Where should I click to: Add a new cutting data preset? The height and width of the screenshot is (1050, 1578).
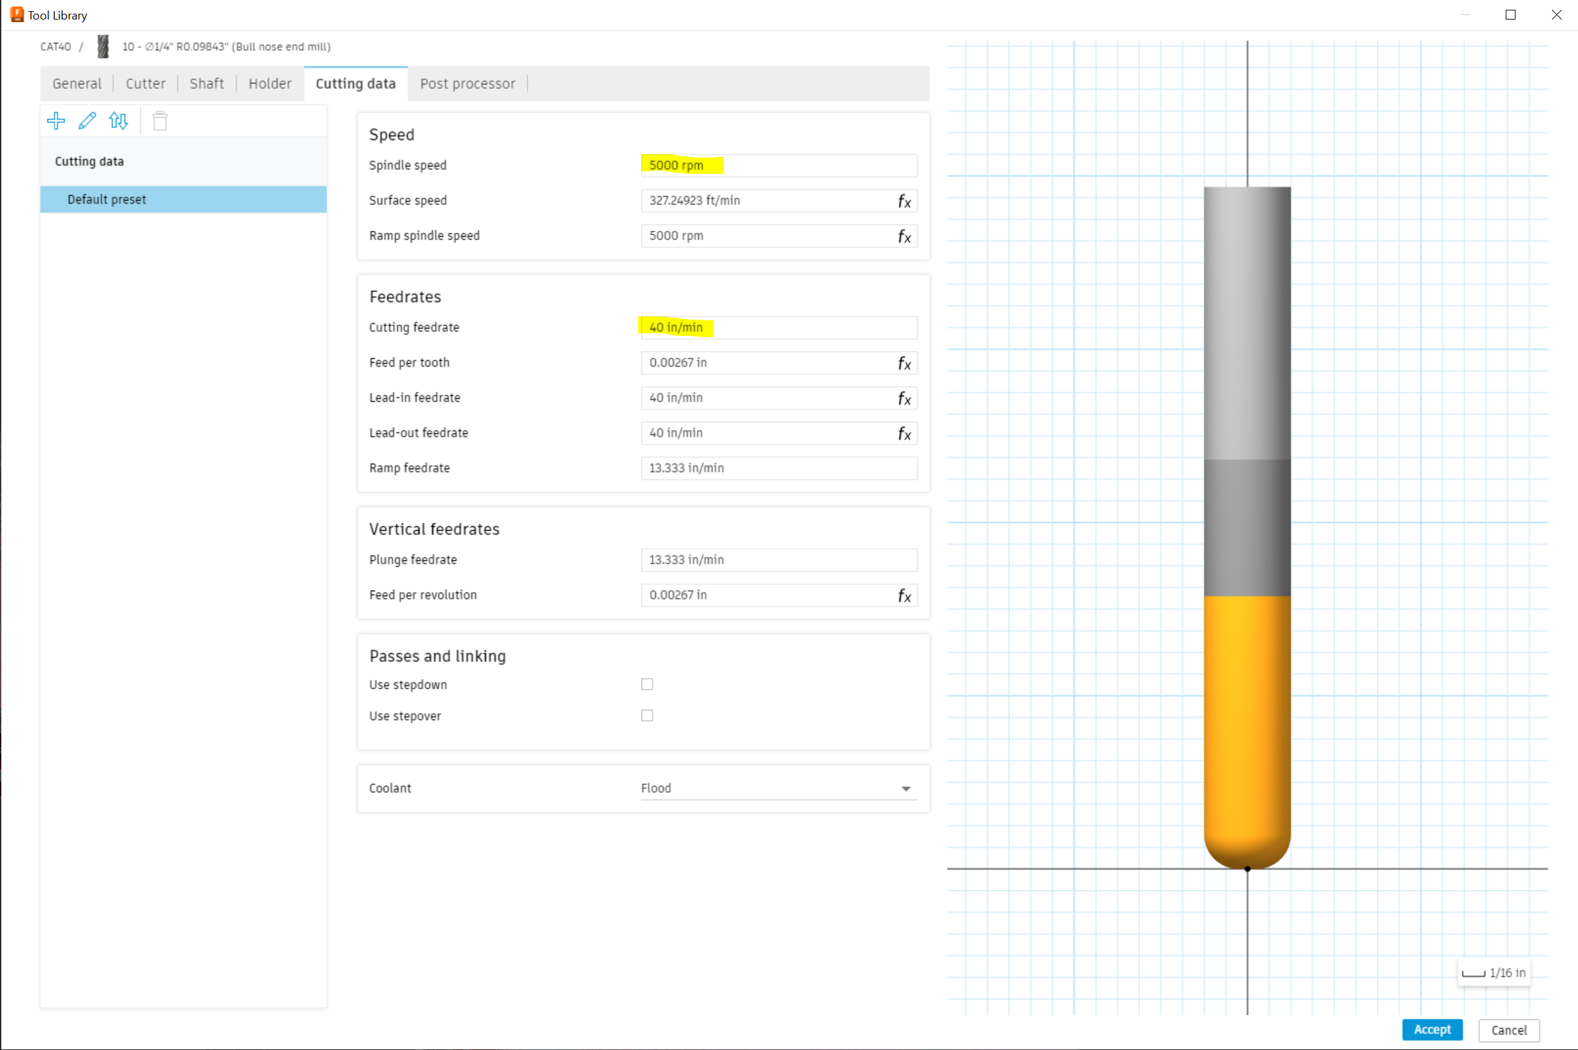[56, 120]
